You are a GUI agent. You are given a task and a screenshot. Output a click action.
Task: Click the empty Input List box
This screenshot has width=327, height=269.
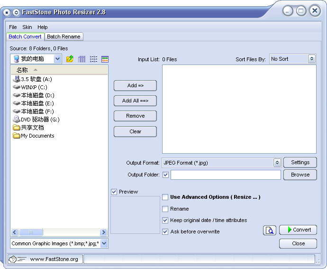[239, 109]
